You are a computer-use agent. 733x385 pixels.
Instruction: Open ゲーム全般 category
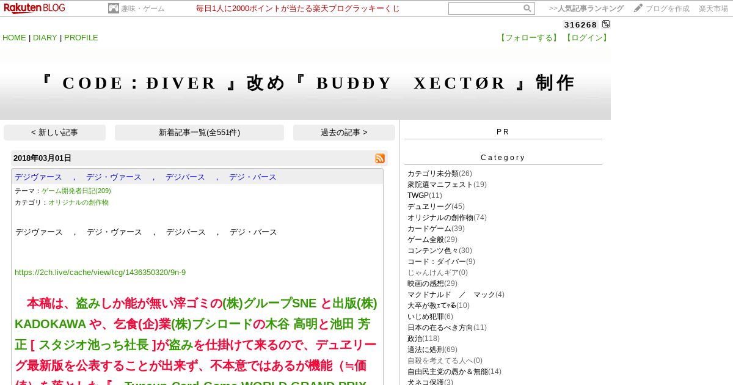(x=426, y=240)
